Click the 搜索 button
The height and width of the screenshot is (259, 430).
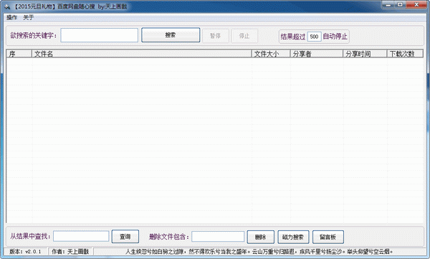tap(171, 35)
